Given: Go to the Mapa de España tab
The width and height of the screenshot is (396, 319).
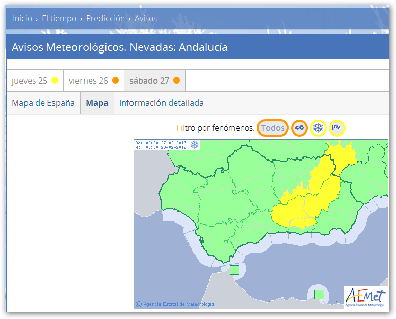Looking at the screenshot, I should [x=43, y=103].
